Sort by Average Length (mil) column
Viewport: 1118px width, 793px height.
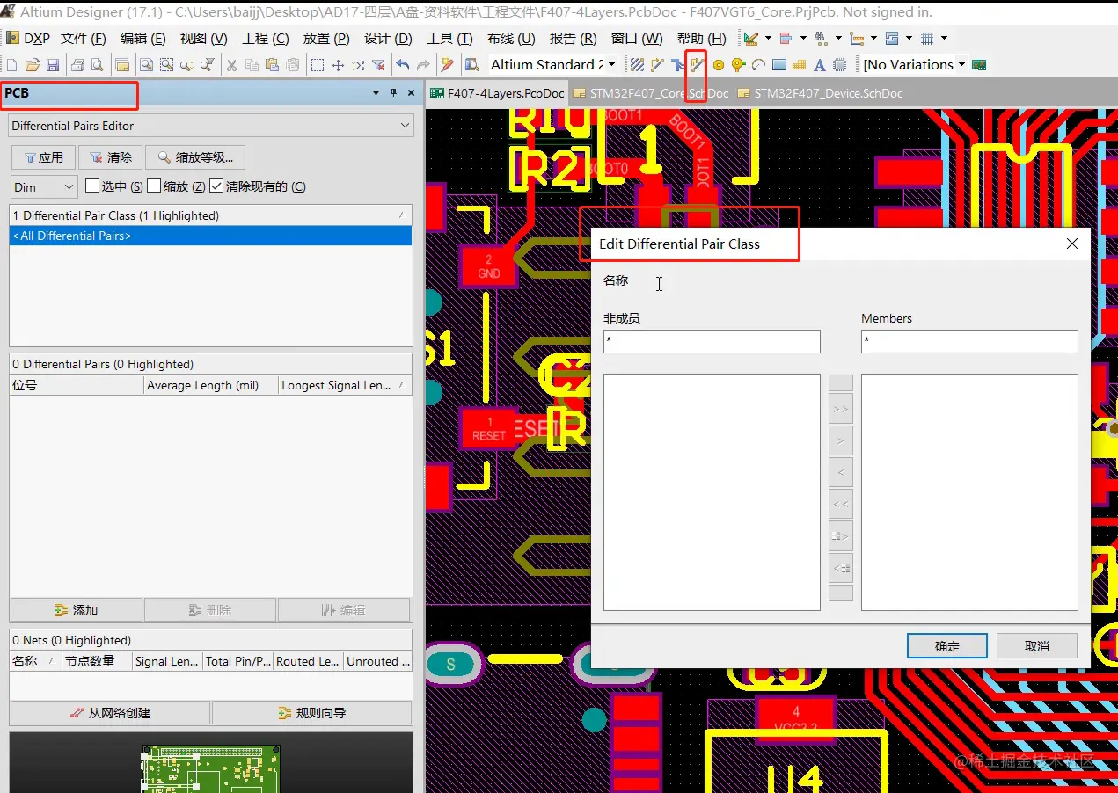[210, 385]
